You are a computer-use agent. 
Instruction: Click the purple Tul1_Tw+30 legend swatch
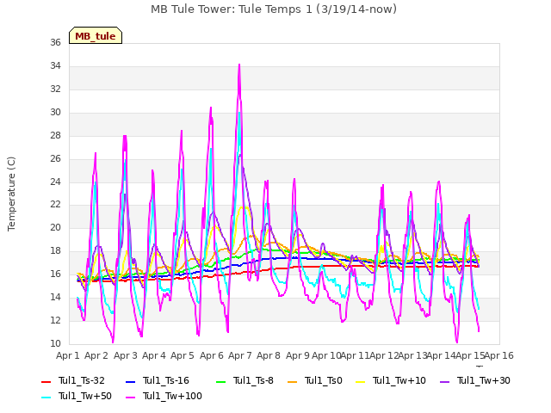pyautogui.click(x=445, y=381)
